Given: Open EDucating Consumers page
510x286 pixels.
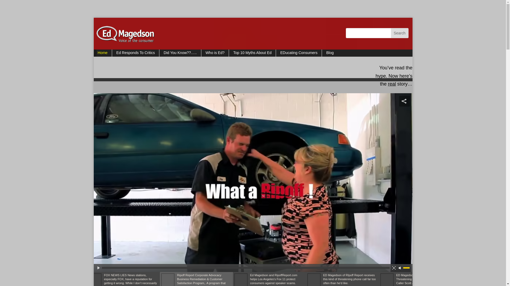Looking at the screenshot, I should click(299, 53).
